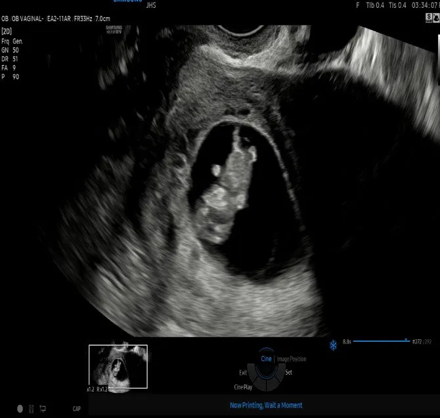Click the Now Printing status message
The image size is (440, 418).
point(266,406)
